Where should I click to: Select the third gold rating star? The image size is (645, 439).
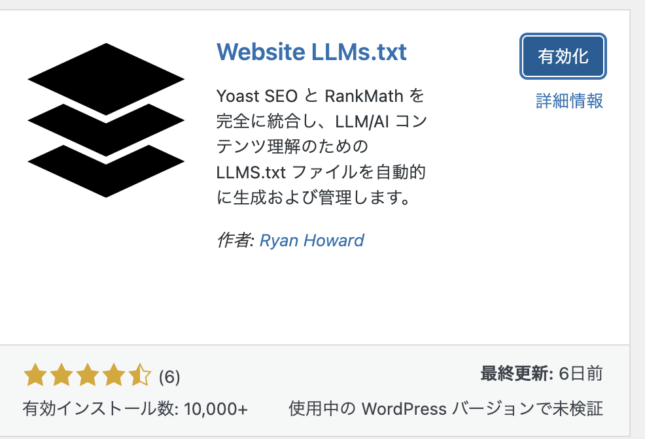[88, 375]
